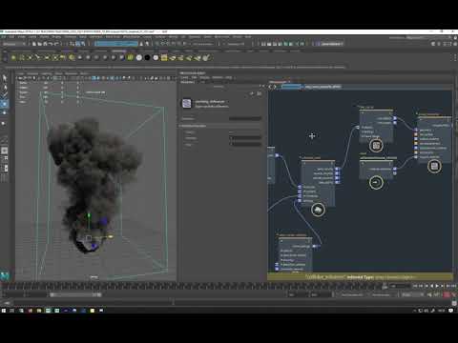This screenshot has height=343, width=458.
Task: Click the go-to-end playback button
Action: pyautogui.click(x=455, y=286)
